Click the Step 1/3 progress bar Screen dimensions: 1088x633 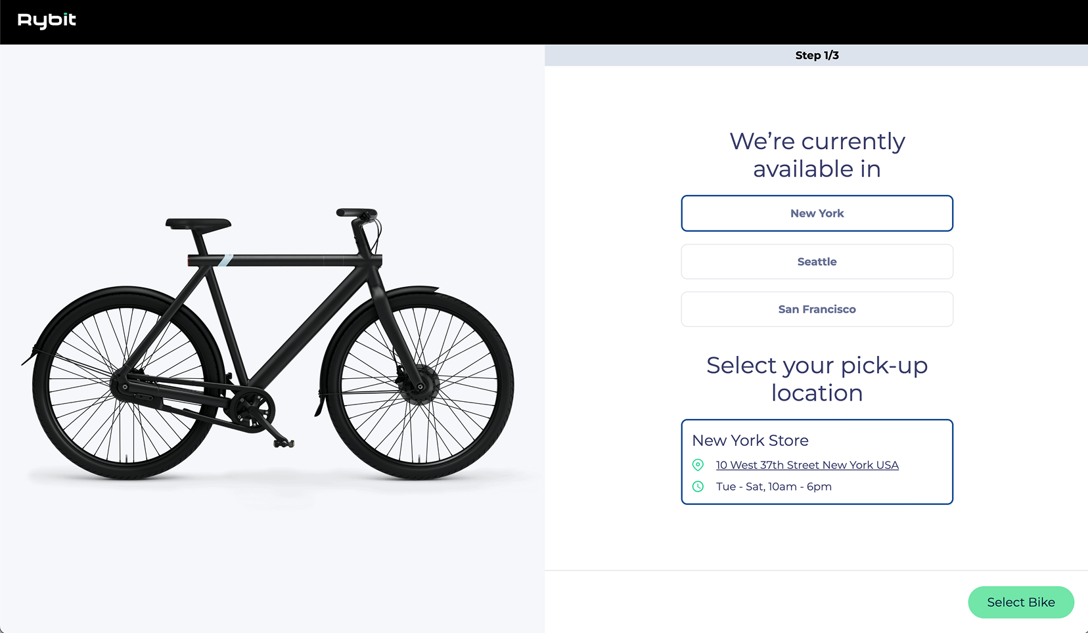click(x=816, y=55)
